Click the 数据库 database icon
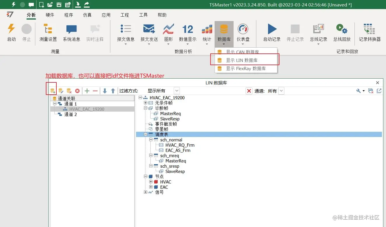This screenshot has width=386, height=227. [224, 29]
